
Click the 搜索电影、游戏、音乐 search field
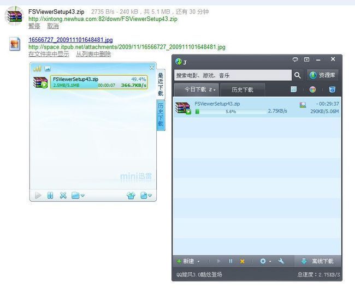233,75
